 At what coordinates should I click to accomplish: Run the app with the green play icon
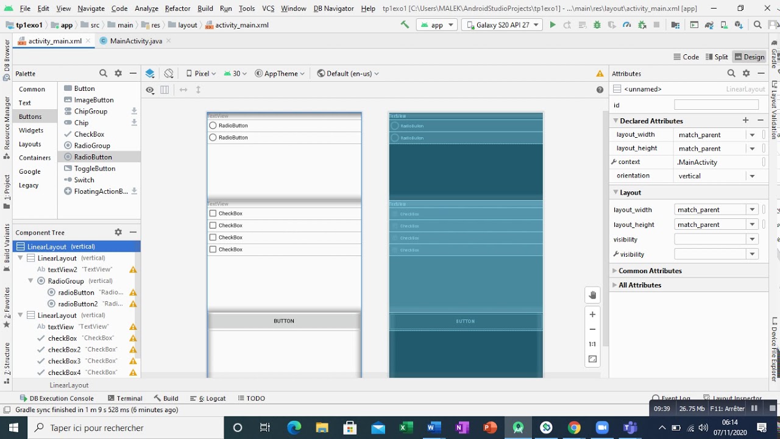coord(553,25)
